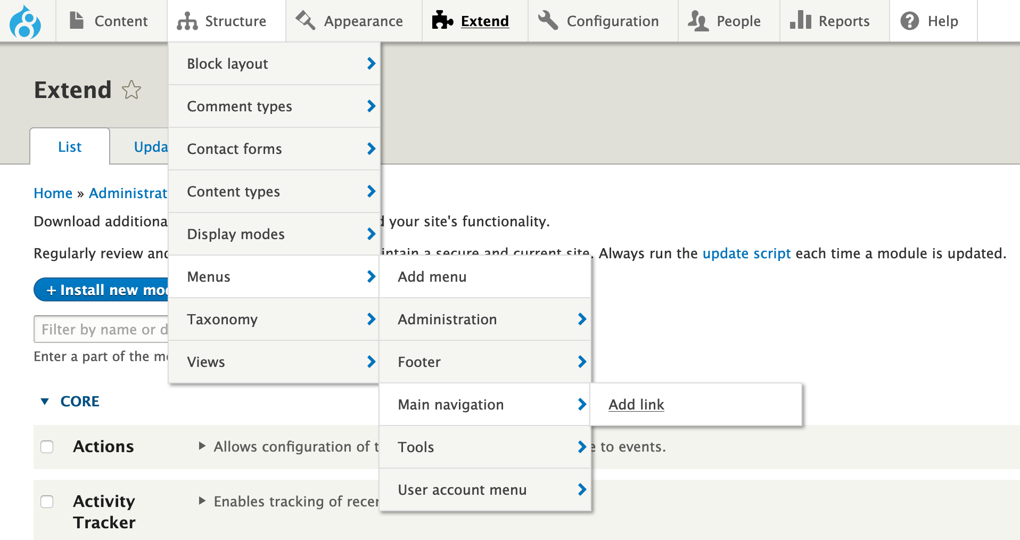Viewport: 1020px width, 540px height.
Task: Open Appearance in the admin toolbar
Action: click(x=354, y=21)
